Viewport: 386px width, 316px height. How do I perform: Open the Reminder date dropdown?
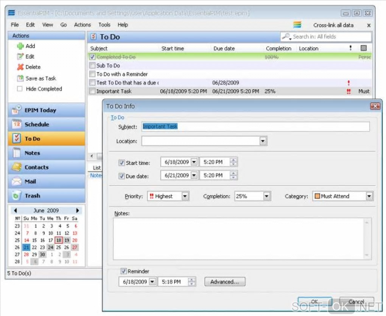coord(153,282)
